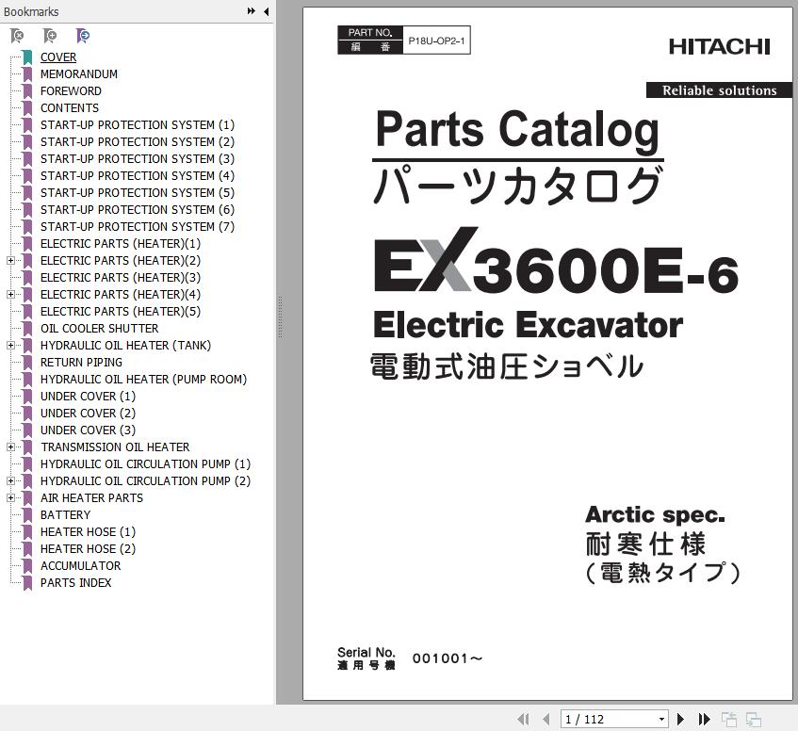
Task: Click the Parts Catalog title on the page
Action: [517, 130]
